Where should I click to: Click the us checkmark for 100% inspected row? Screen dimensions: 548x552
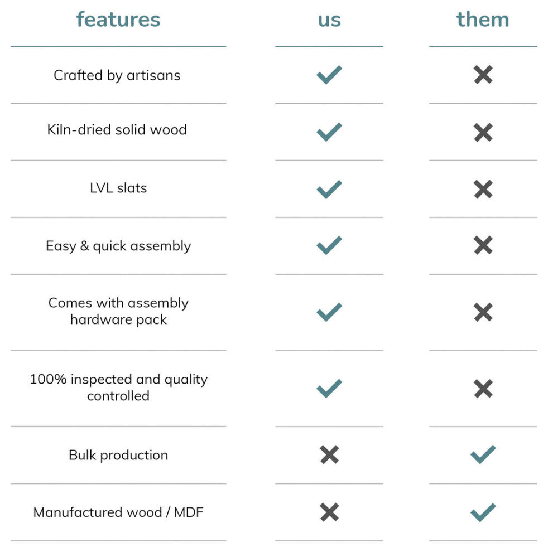pos(329,388)
